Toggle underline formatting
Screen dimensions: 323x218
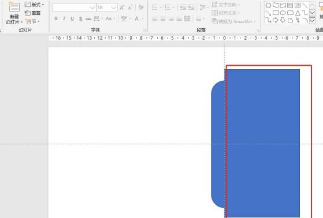pos(72,18)
